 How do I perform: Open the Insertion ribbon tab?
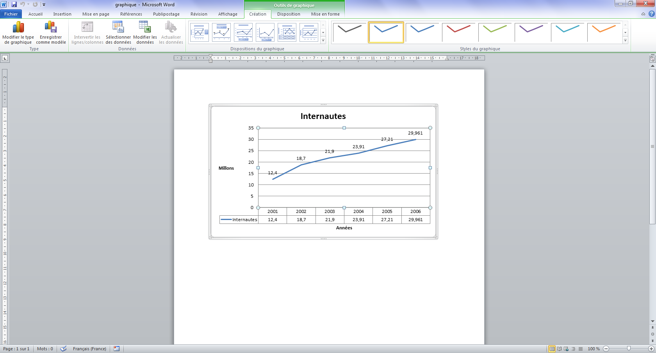pyautogui.click(x=62, y=14)
